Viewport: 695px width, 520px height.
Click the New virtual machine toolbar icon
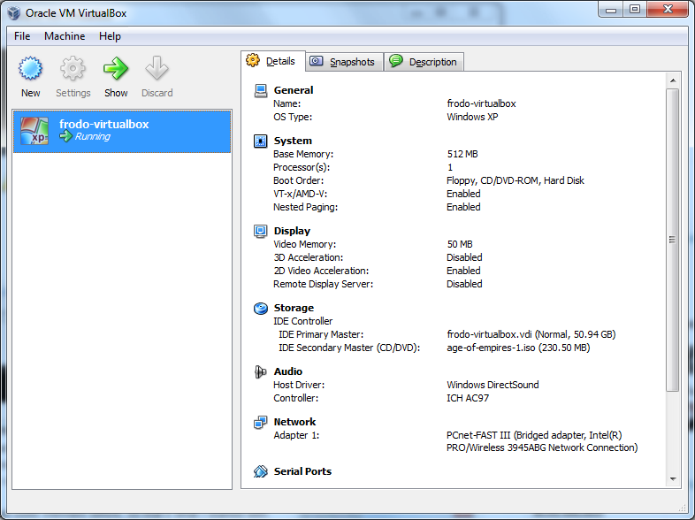click(30, 69)
